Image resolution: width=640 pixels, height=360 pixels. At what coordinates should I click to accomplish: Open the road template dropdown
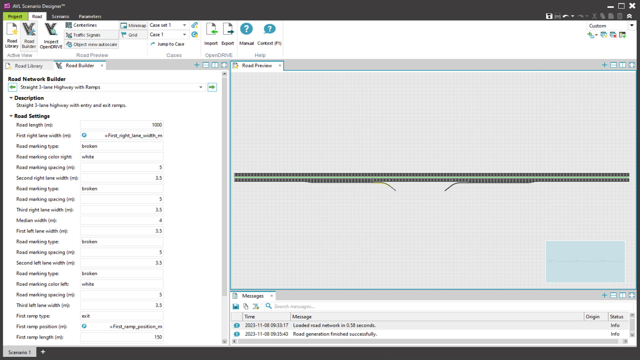[112, 87]
